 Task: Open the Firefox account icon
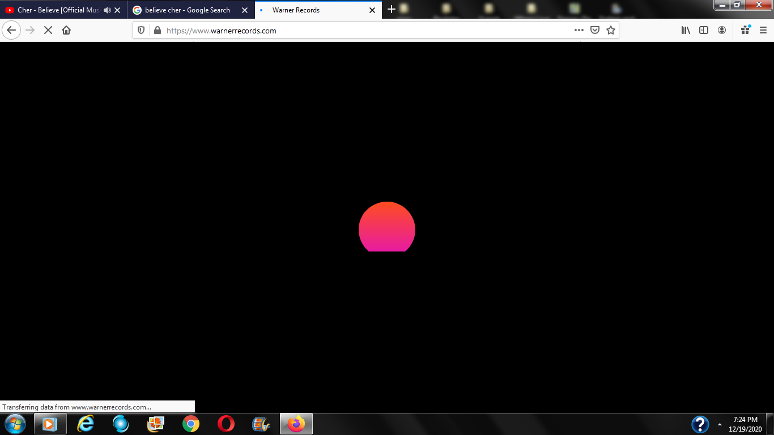(x=722, y=31)
